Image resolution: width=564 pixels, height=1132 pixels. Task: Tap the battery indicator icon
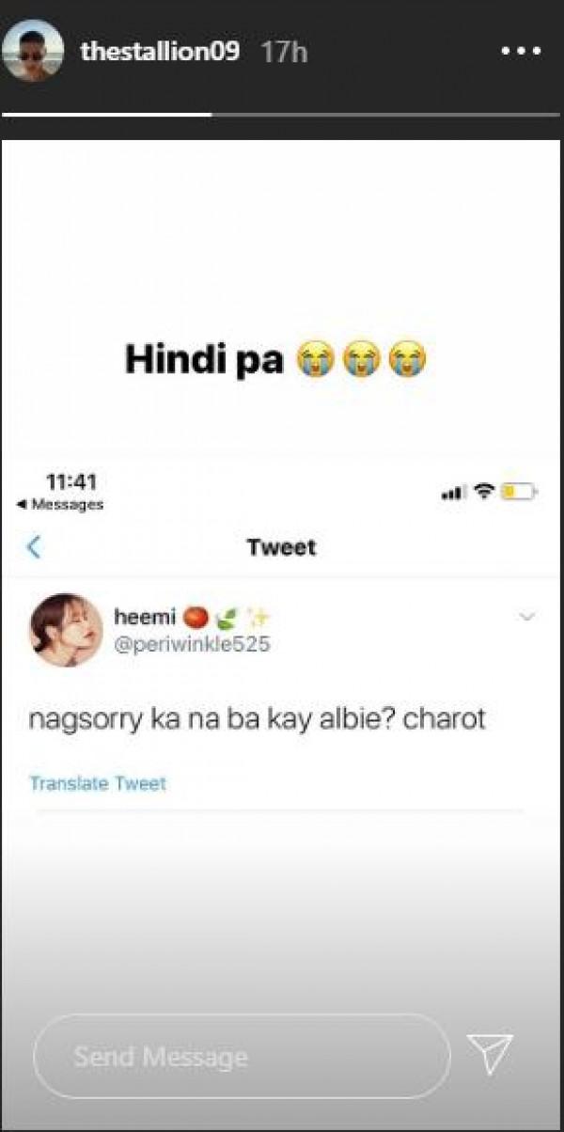coord(518,491)
